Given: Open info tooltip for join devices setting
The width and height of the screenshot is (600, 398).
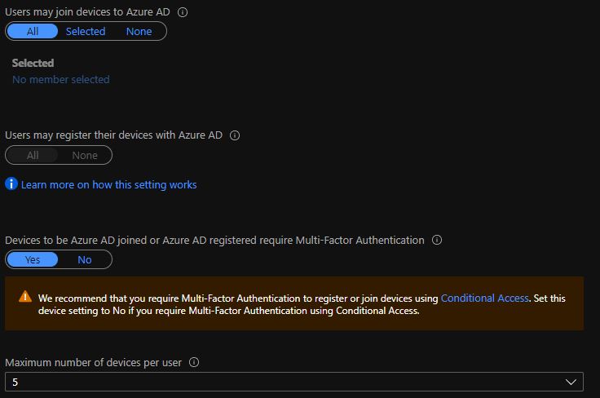Looking at the screenshot, I should pos(183,12).
